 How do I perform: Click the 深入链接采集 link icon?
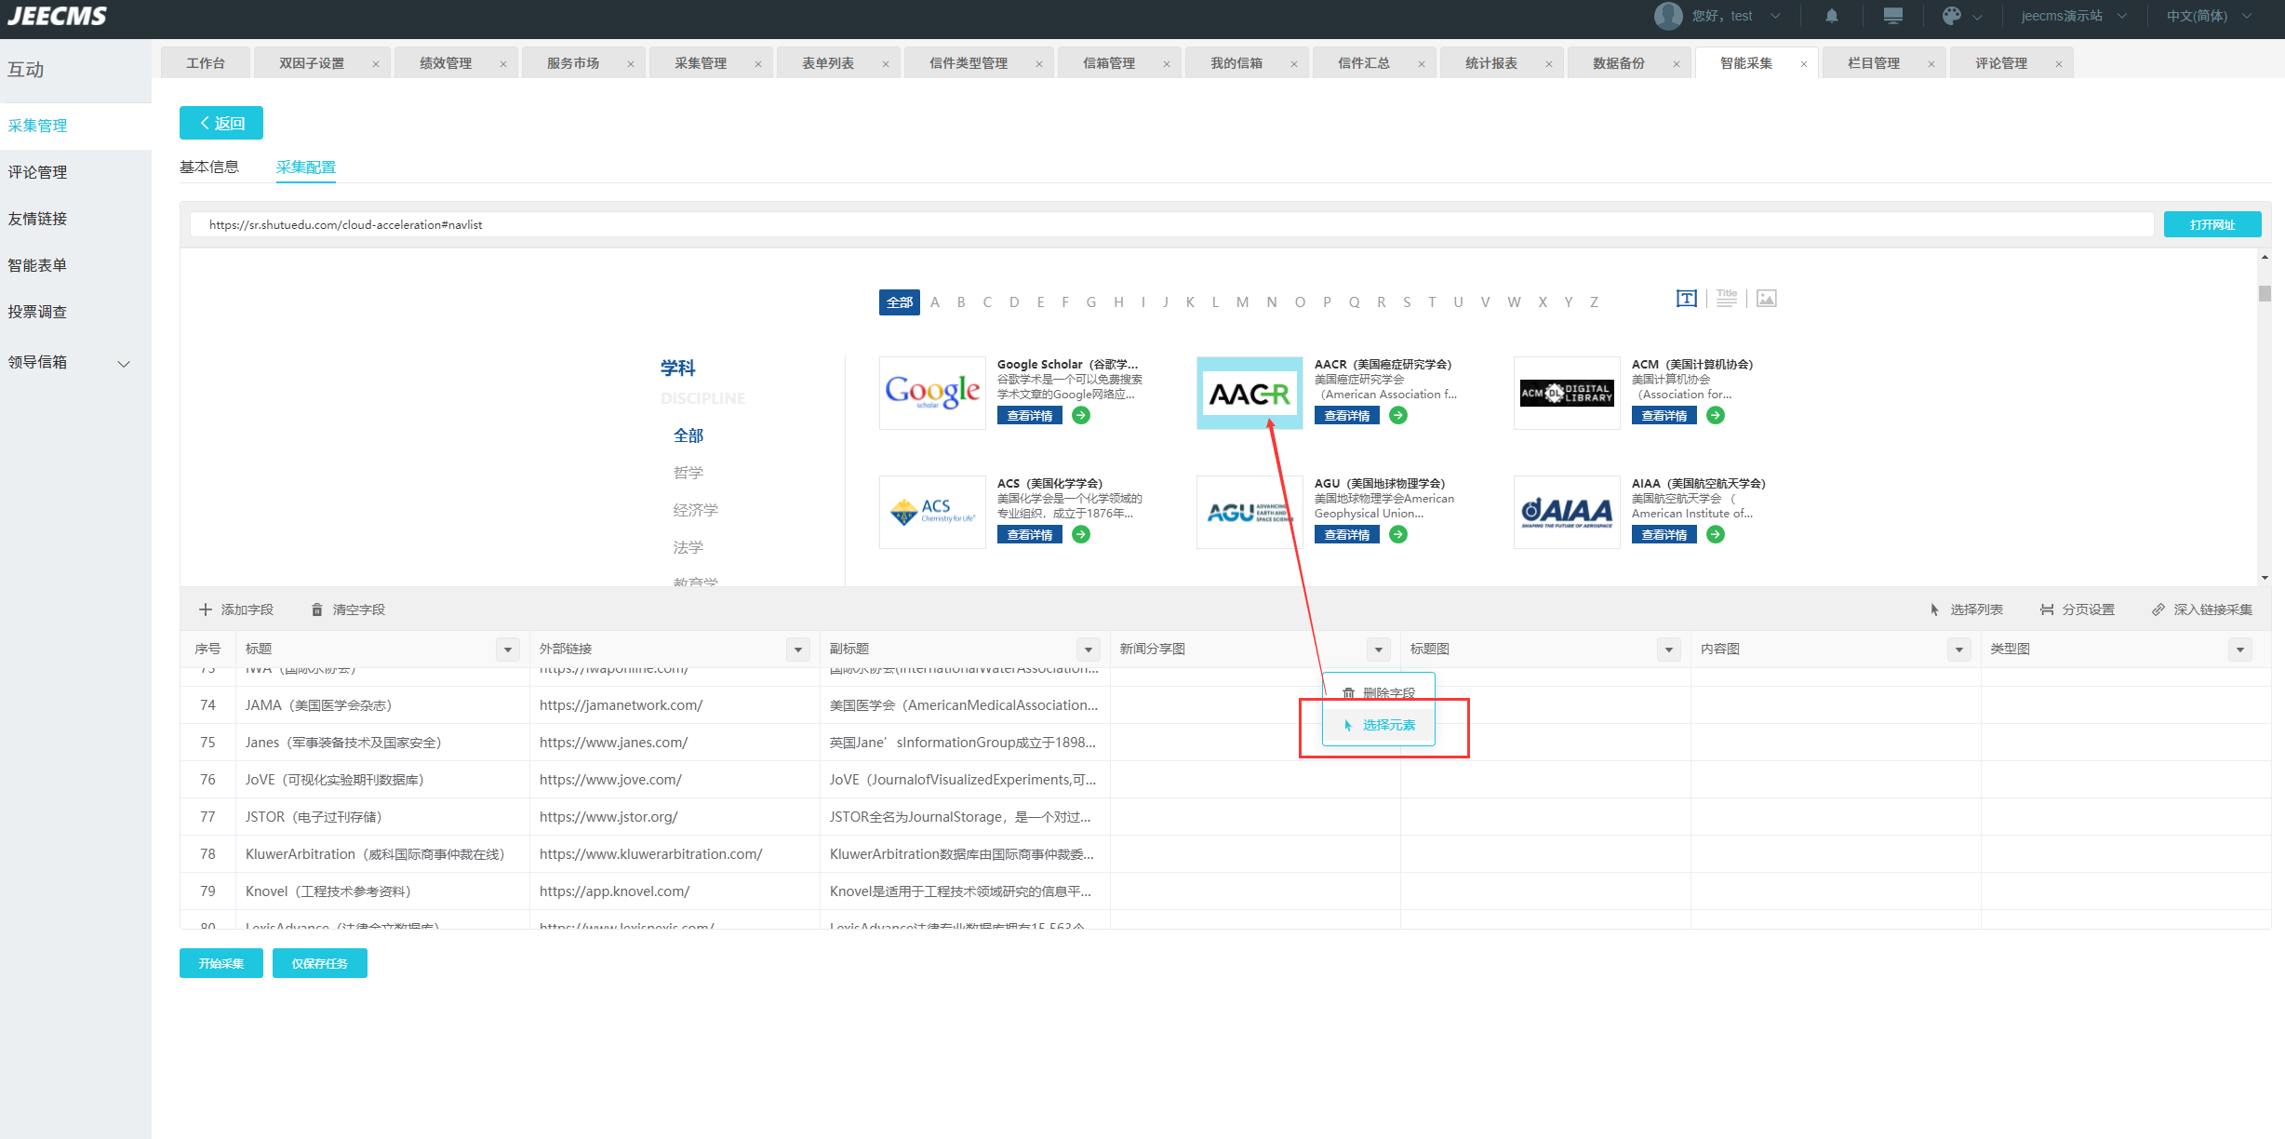[x=2158, y=610]
